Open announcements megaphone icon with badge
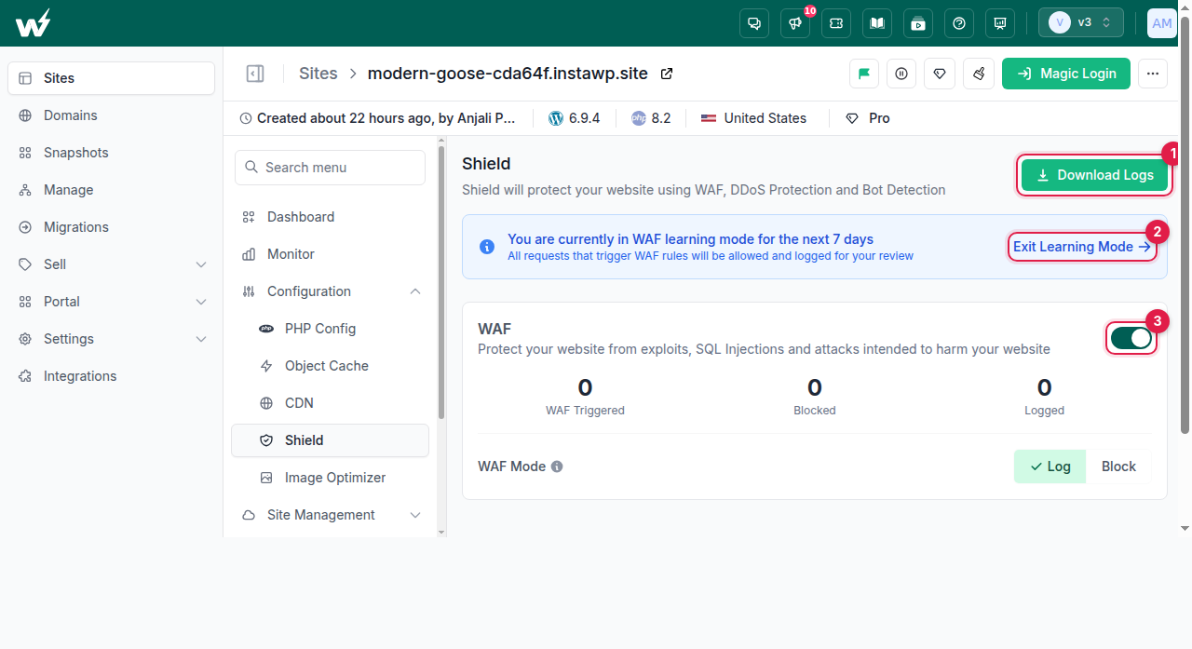1192x649 pixels. [795, 23]
